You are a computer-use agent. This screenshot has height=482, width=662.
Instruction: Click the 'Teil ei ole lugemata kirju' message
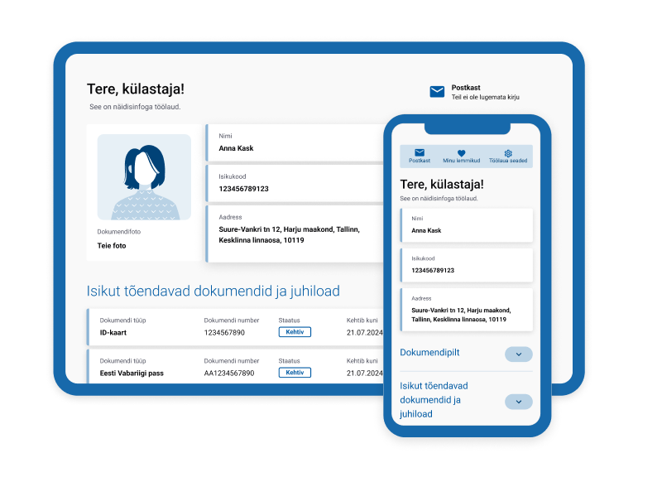click(486, 97)
